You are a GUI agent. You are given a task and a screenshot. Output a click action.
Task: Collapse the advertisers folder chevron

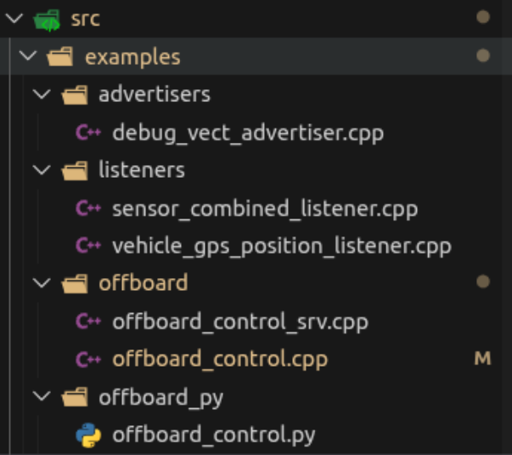pos(42,94)
